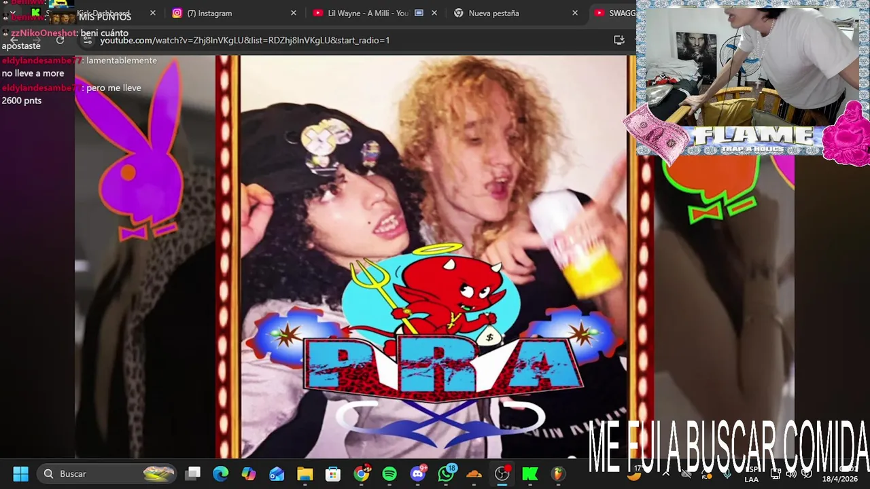
Task: Open Copilot from the taskbar
Action: (x=249, y=473)
